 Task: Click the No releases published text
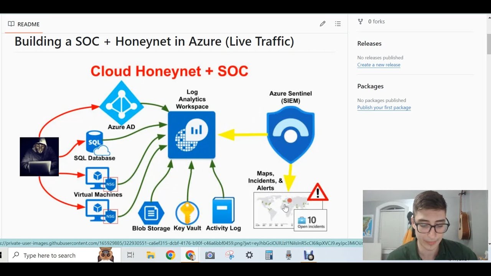click(x=380, y=58)
